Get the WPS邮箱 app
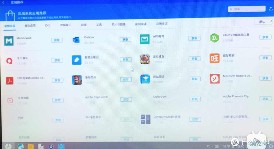Image resolution: width=274 pixels, height=149 pixels. 194,38
